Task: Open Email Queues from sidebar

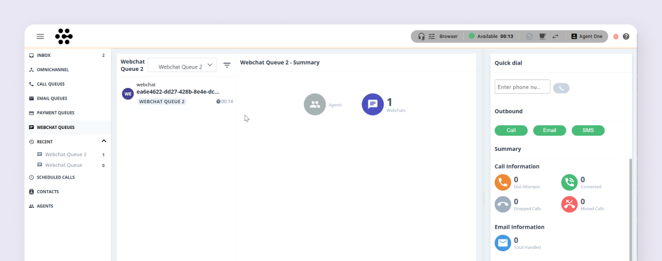Action: tap(51, 98)
